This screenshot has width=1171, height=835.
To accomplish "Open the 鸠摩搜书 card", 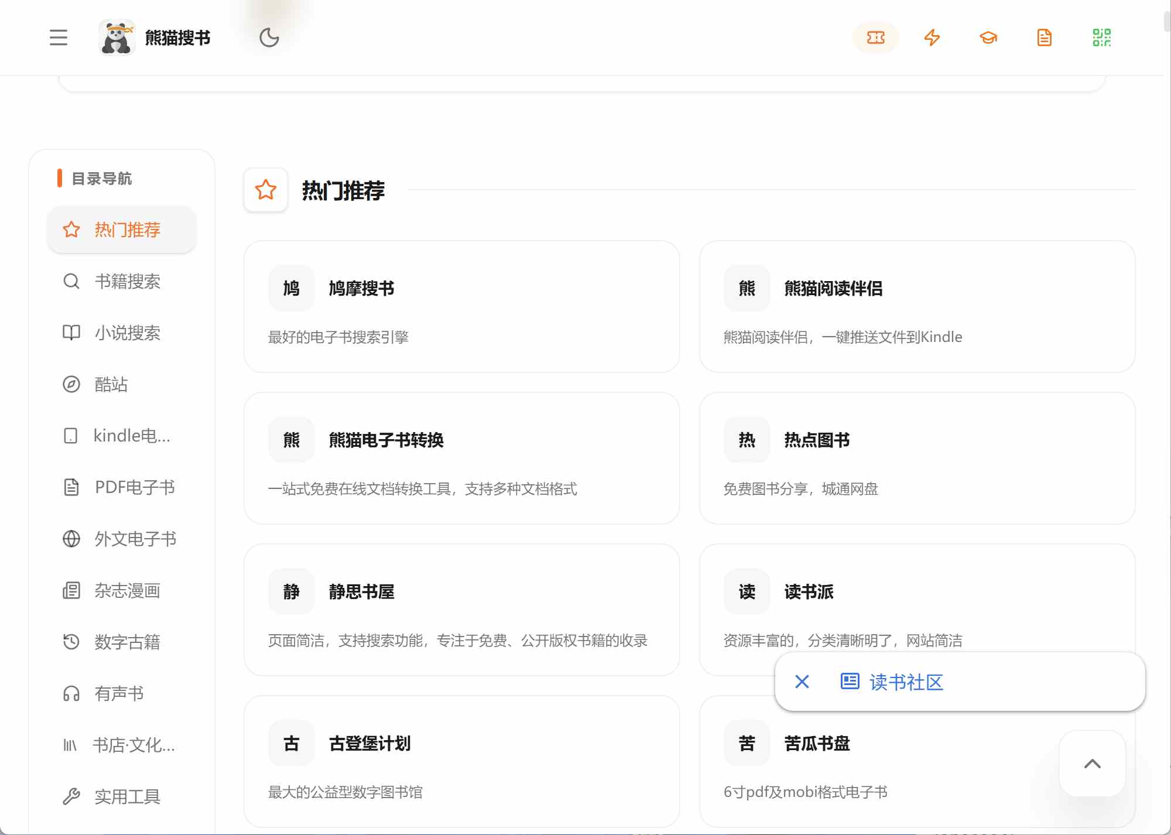I will pos(461,306).
